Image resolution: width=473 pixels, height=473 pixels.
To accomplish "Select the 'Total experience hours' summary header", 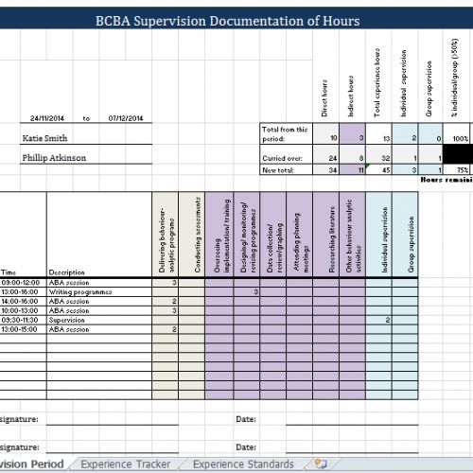I will [377, 82].
